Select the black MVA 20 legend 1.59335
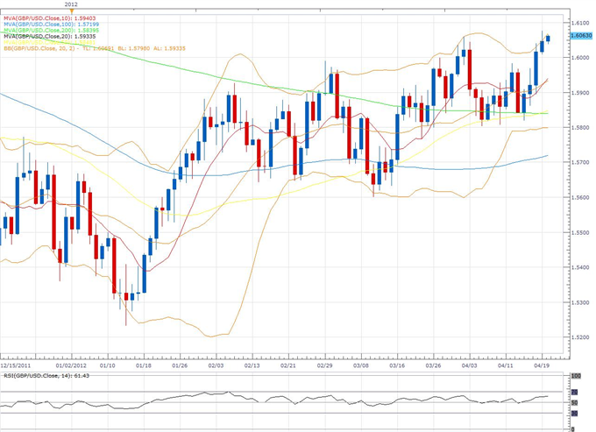The image size is (596, 432). tap(49, 37)
